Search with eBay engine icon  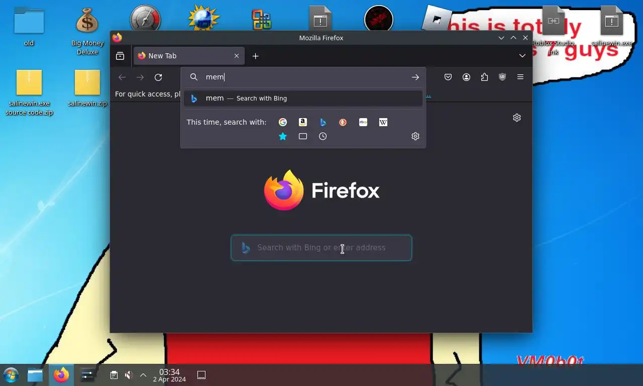coord(363,122)
